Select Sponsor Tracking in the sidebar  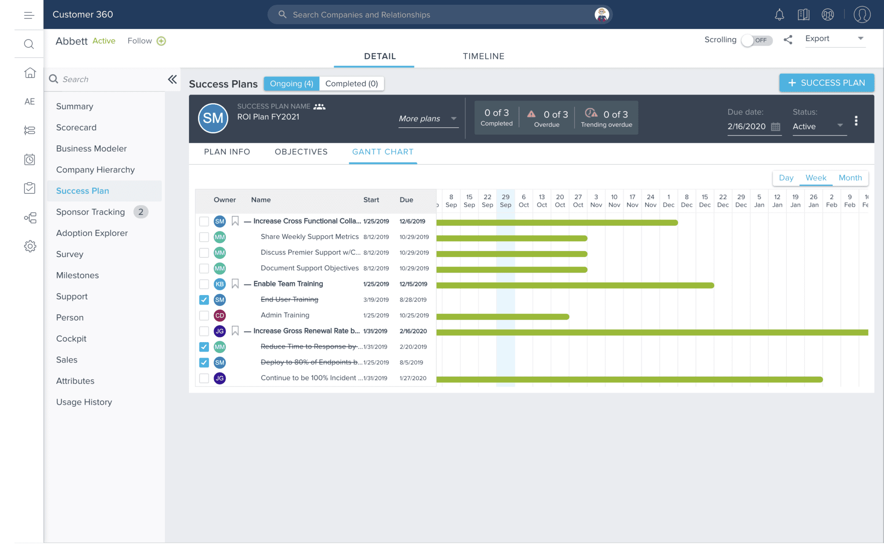(90, 212)
